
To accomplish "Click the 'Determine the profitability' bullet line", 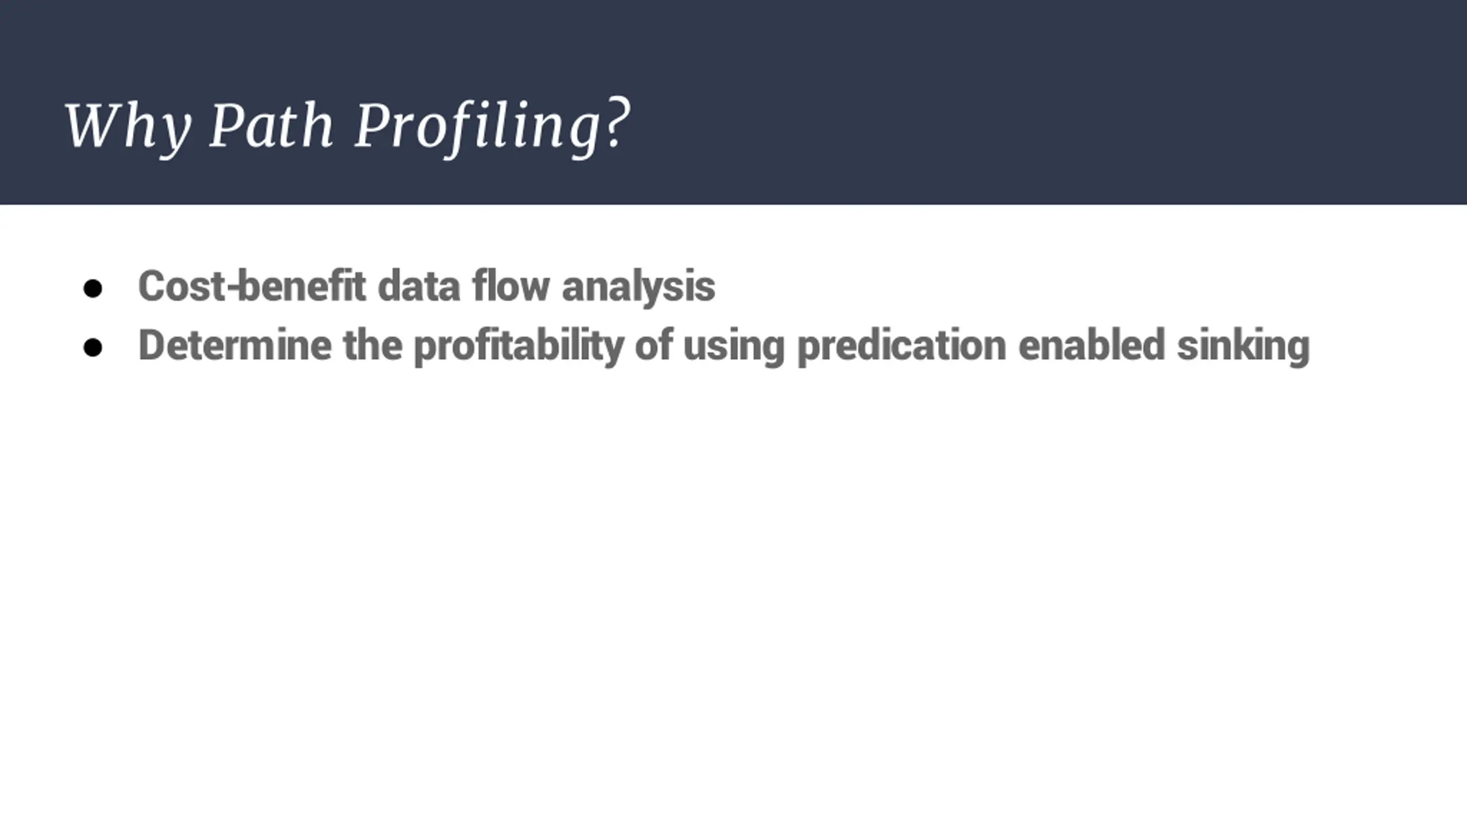I will coord(724,345).
